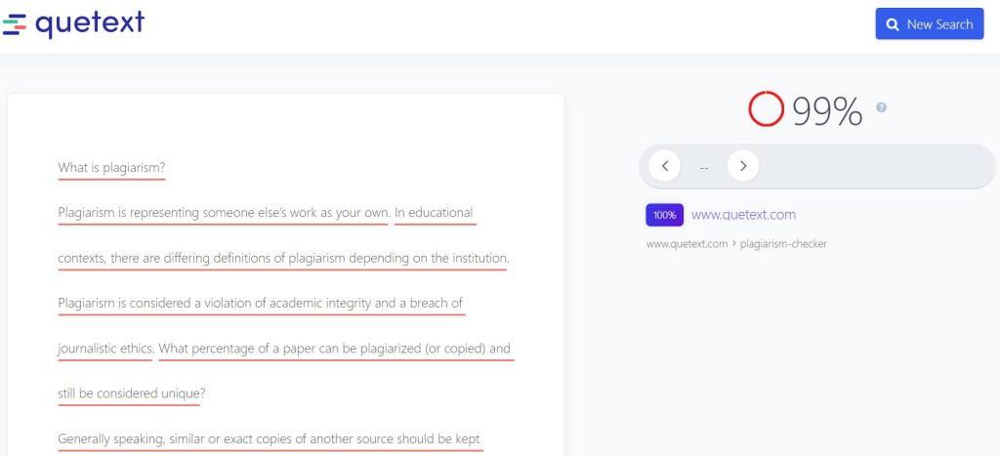1000x456 pixels.
Task: Click the quetext wordmark text
Action: pos(90,24)
